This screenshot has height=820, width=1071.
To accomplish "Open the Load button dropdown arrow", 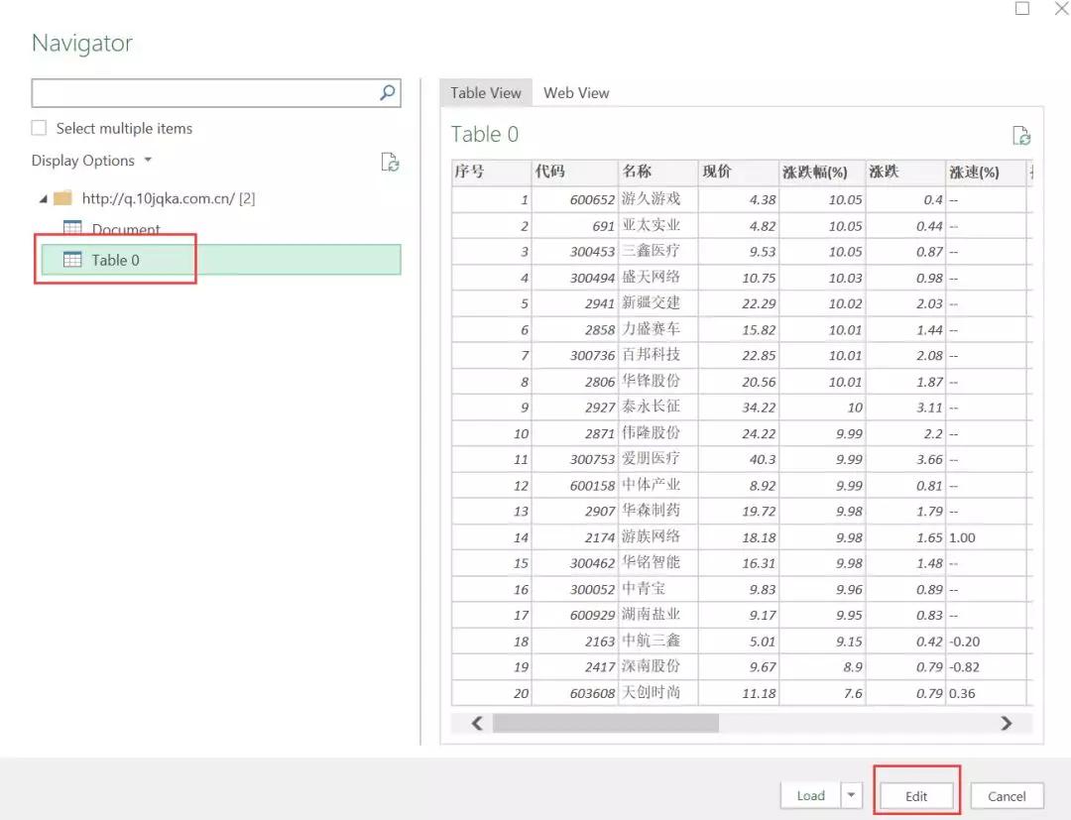I will coord(852,795).
